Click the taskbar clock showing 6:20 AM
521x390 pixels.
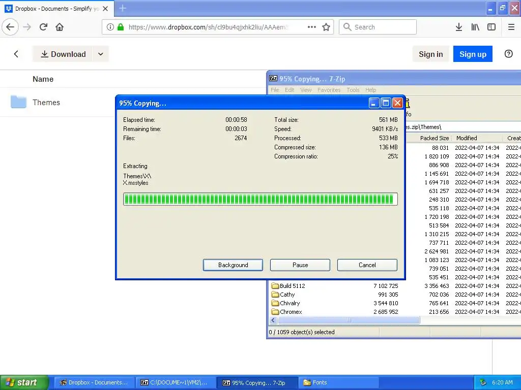point(502,382)
